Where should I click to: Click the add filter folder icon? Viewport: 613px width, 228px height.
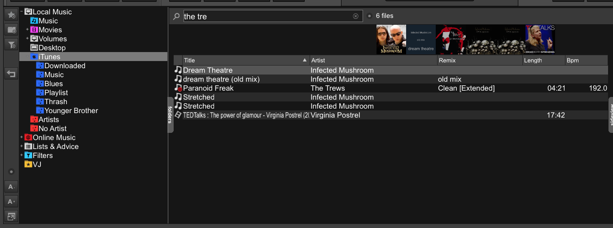tap(11, 44)
